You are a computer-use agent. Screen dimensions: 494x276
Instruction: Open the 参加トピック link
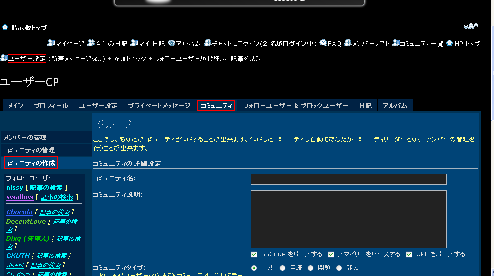click(130, 59)
